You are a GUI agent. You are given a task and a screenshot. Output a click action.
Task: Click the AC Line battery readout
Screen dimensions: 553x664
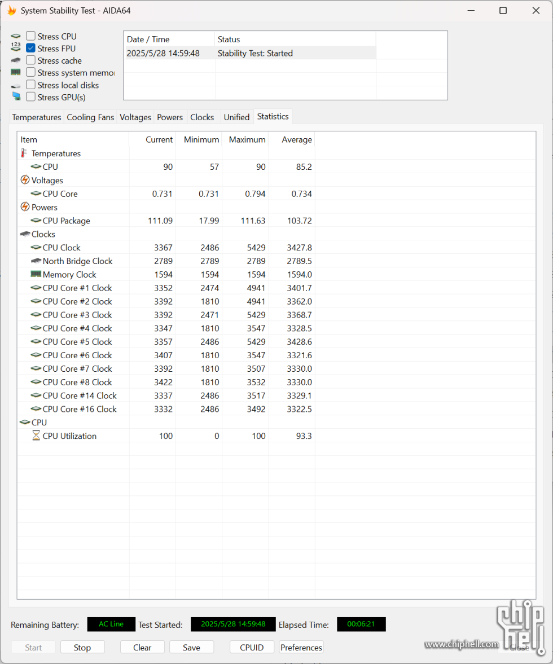tap(111, 624)
